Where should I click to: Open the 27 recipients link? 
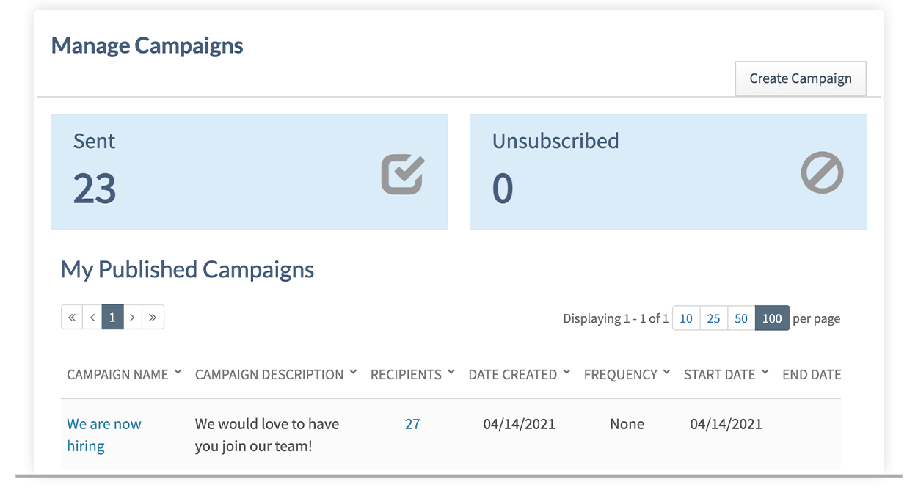(x=412, y=424)
